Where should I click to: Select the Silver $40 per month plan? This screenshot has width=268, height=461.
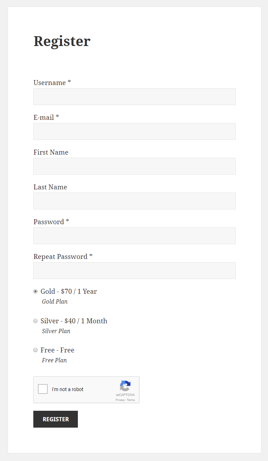(x=35, y=321)
